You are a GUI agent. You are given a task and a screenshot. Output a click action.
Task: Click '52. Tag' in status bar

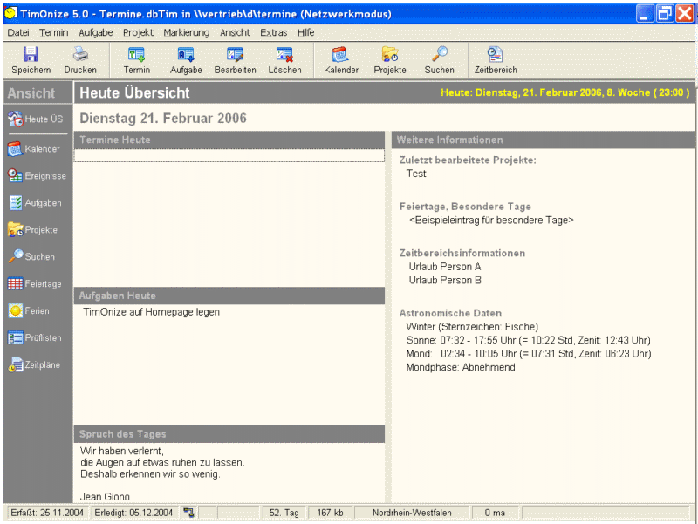284,513
